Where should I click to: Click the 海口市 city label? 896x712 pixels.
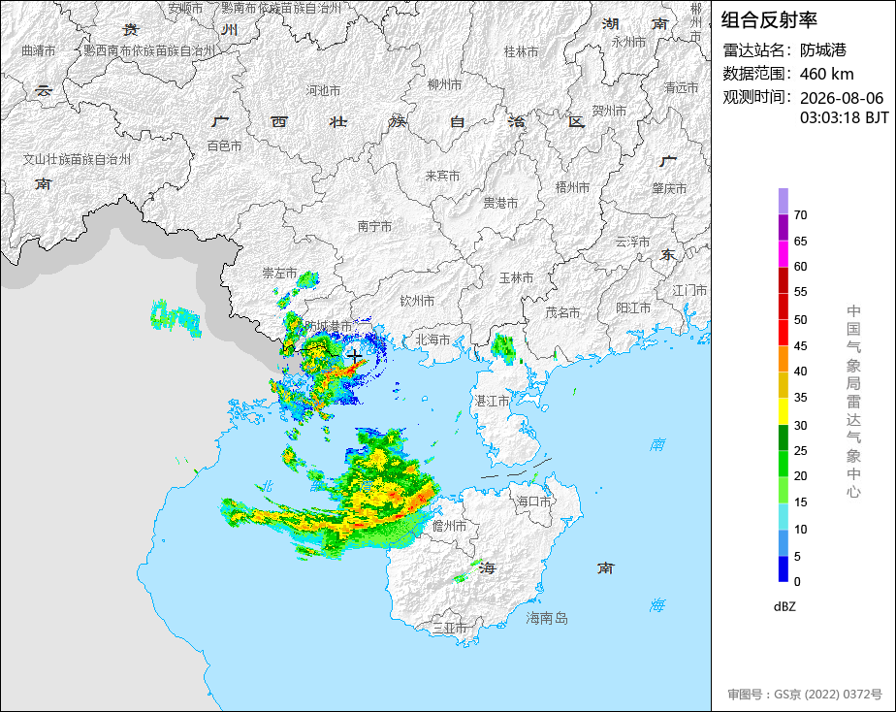pyautogui.click(x=534, y=502)
